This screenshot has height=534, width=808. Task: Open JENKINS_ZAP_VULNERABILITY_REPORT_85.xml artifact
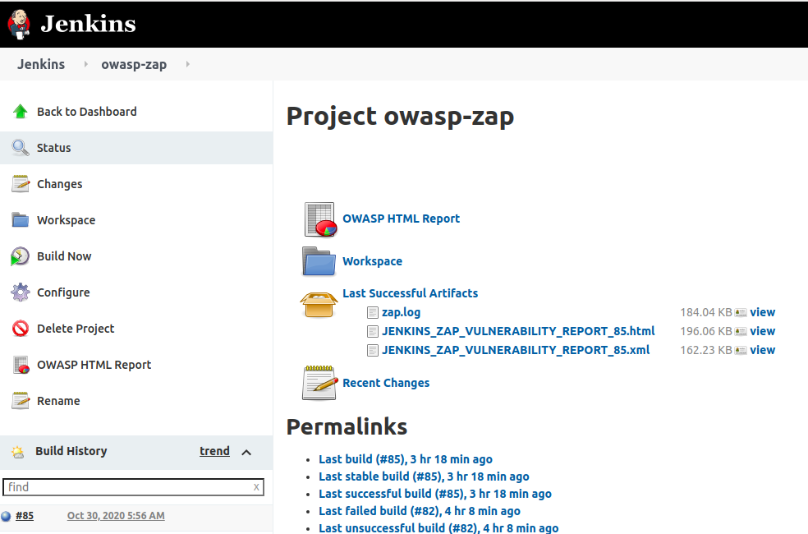(x=516, y=350)
